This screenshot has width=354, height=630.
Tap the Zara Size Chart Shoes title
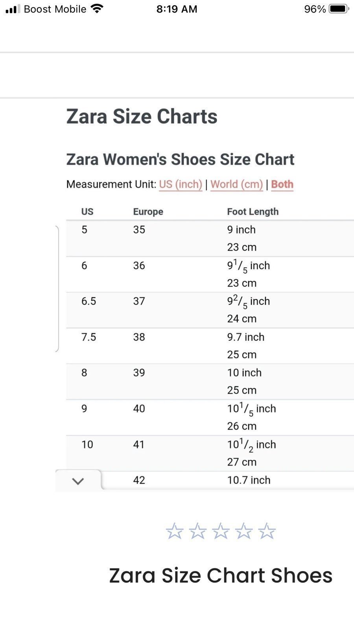point(221,575)
